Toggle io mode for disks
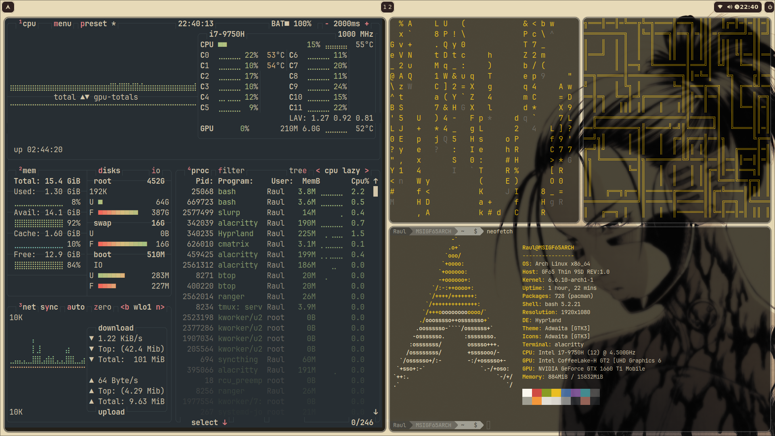 156,171
